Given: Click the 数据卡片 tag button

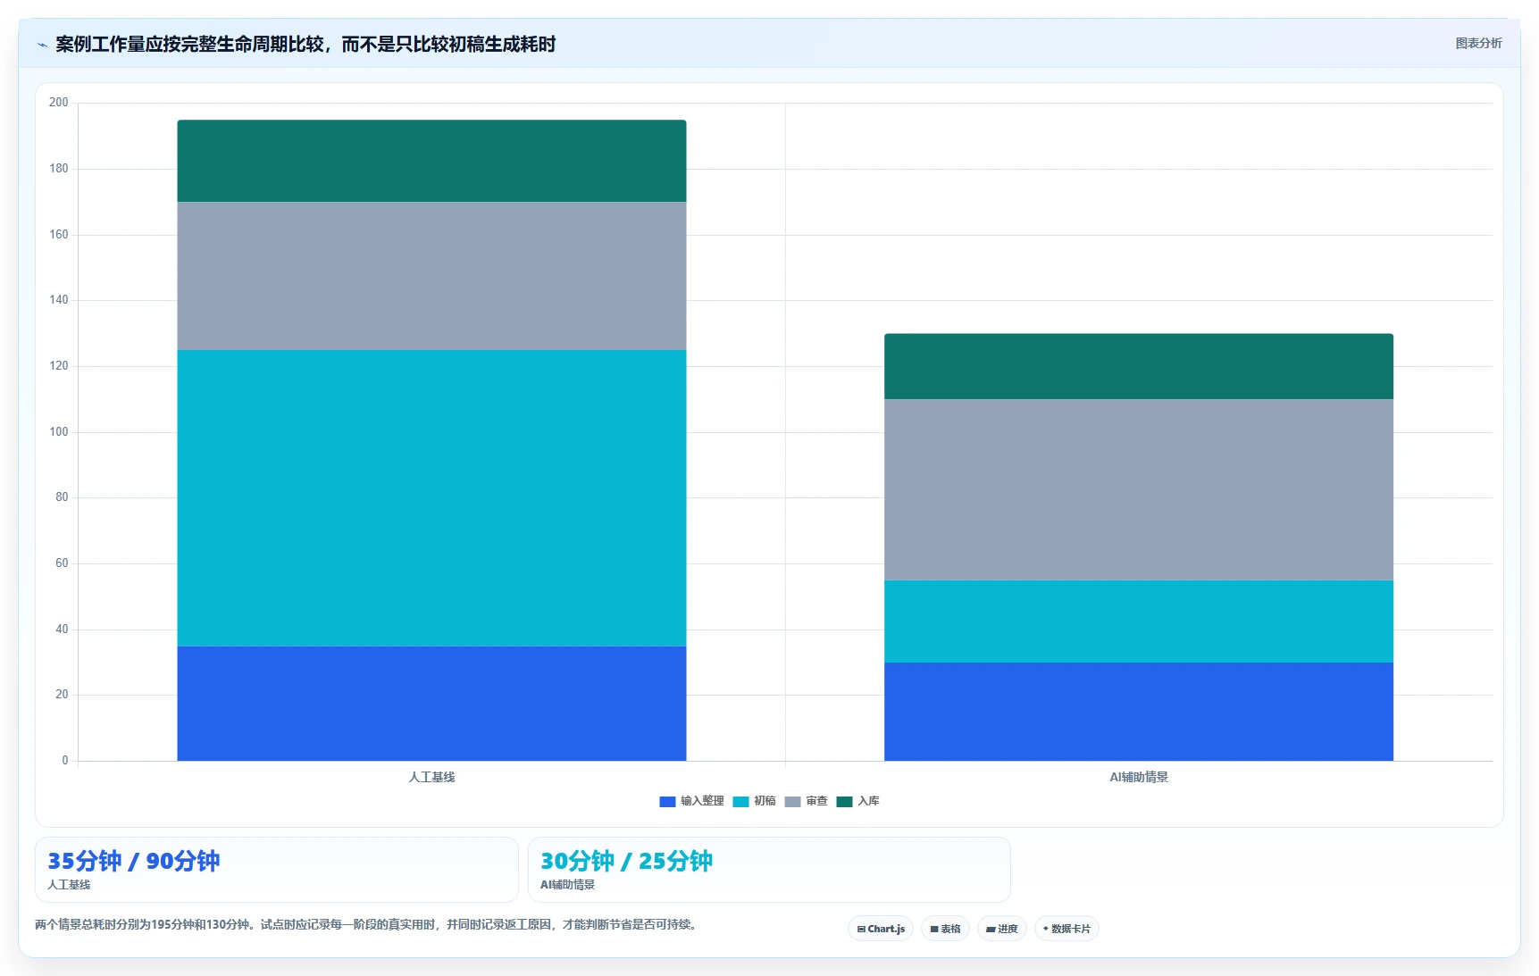Looking at the screenshot, I should (x=1066, y=929).
